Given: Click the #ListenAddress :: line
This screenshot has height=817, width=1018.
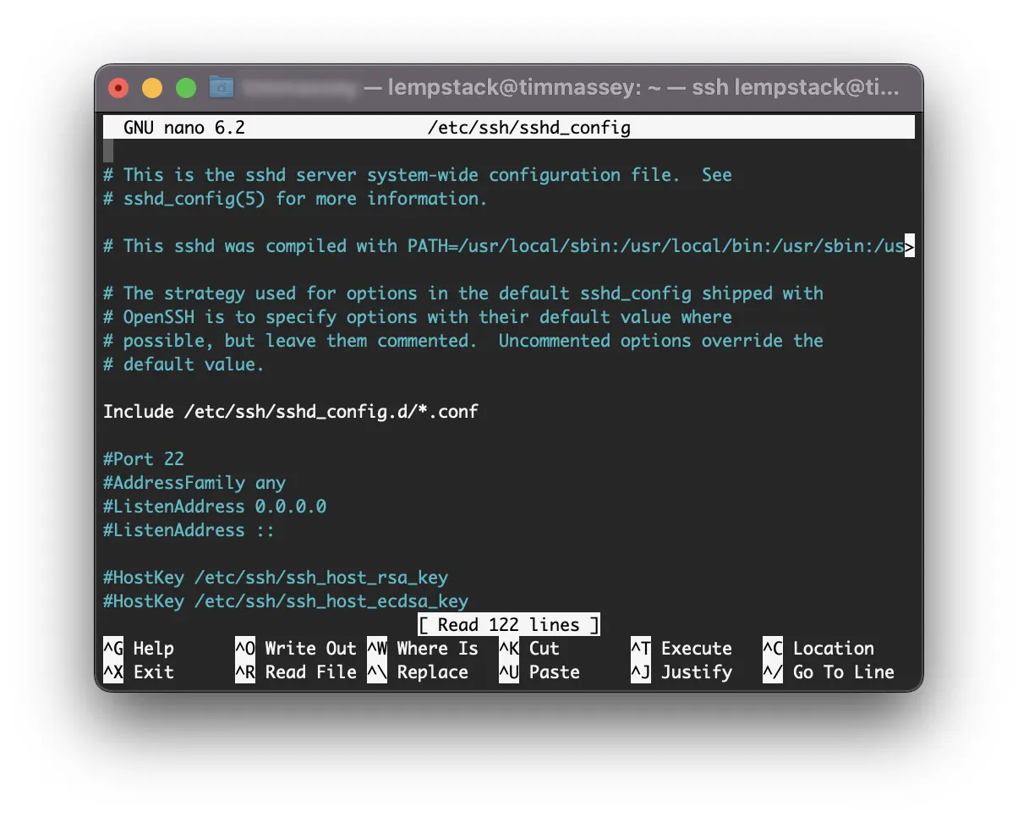Looking at the screenshot, I should tap(189, 530).
